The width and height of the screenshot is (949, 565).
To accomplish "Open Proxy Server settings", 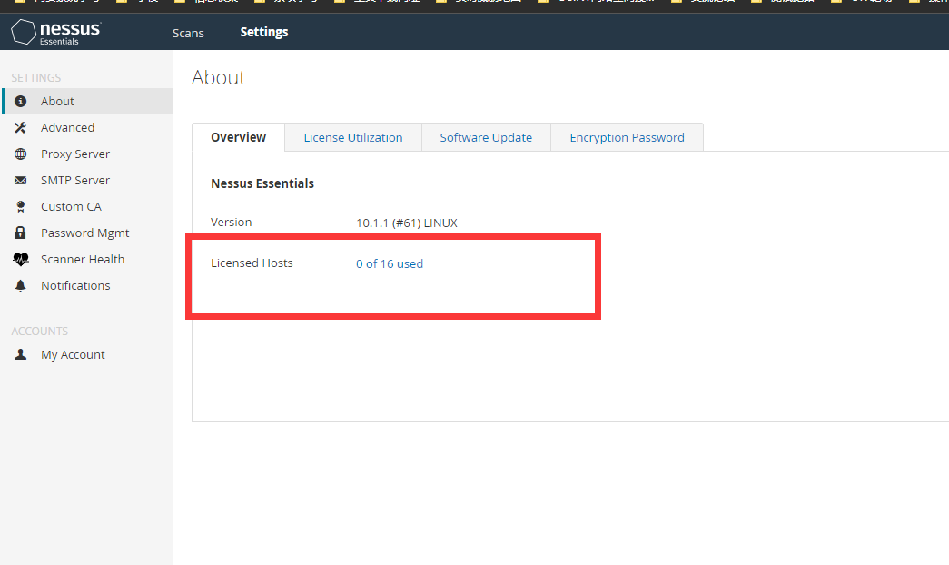I will tap(75, 154).
